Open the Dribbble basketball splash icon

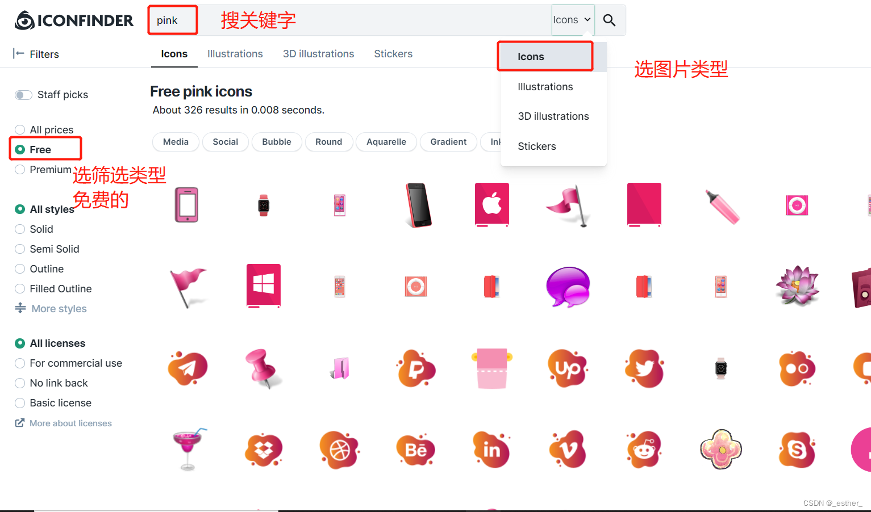340,450
